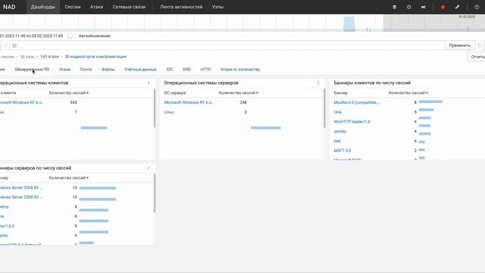The width and height of the screenshot is (485, 273).
Task: Switch to the HTTP tab
Action: 205,69
